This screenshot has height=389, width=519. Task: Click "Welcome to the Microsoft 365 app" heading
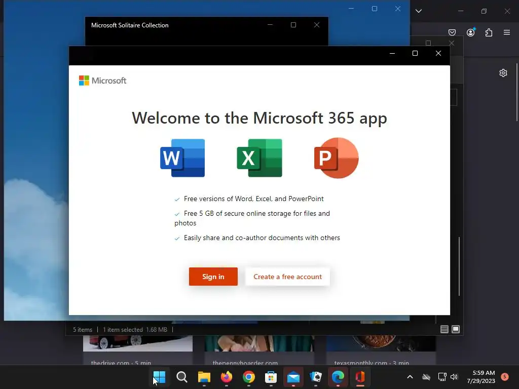(259, 118)
